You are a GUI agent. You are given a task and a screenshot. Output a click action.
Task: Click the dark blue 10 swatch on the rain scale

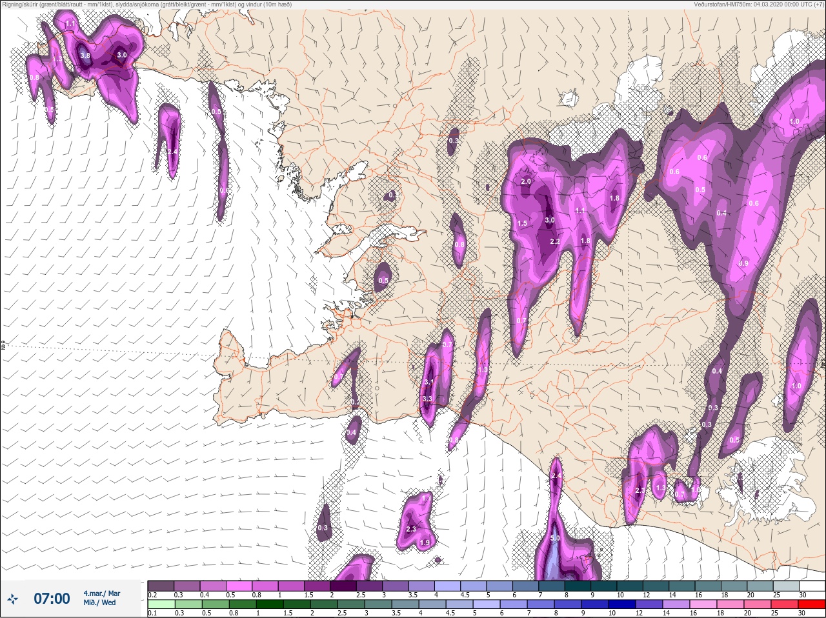tap(623, 604)
